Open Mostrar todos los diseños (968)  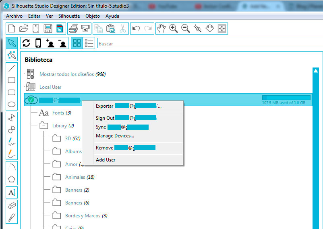72,74
